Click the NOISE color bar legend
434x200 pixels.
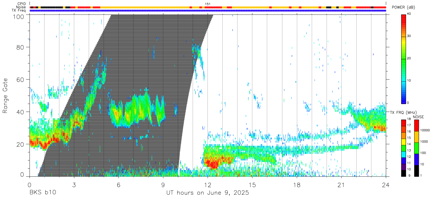pyautogui.click(x=416, y=148)
